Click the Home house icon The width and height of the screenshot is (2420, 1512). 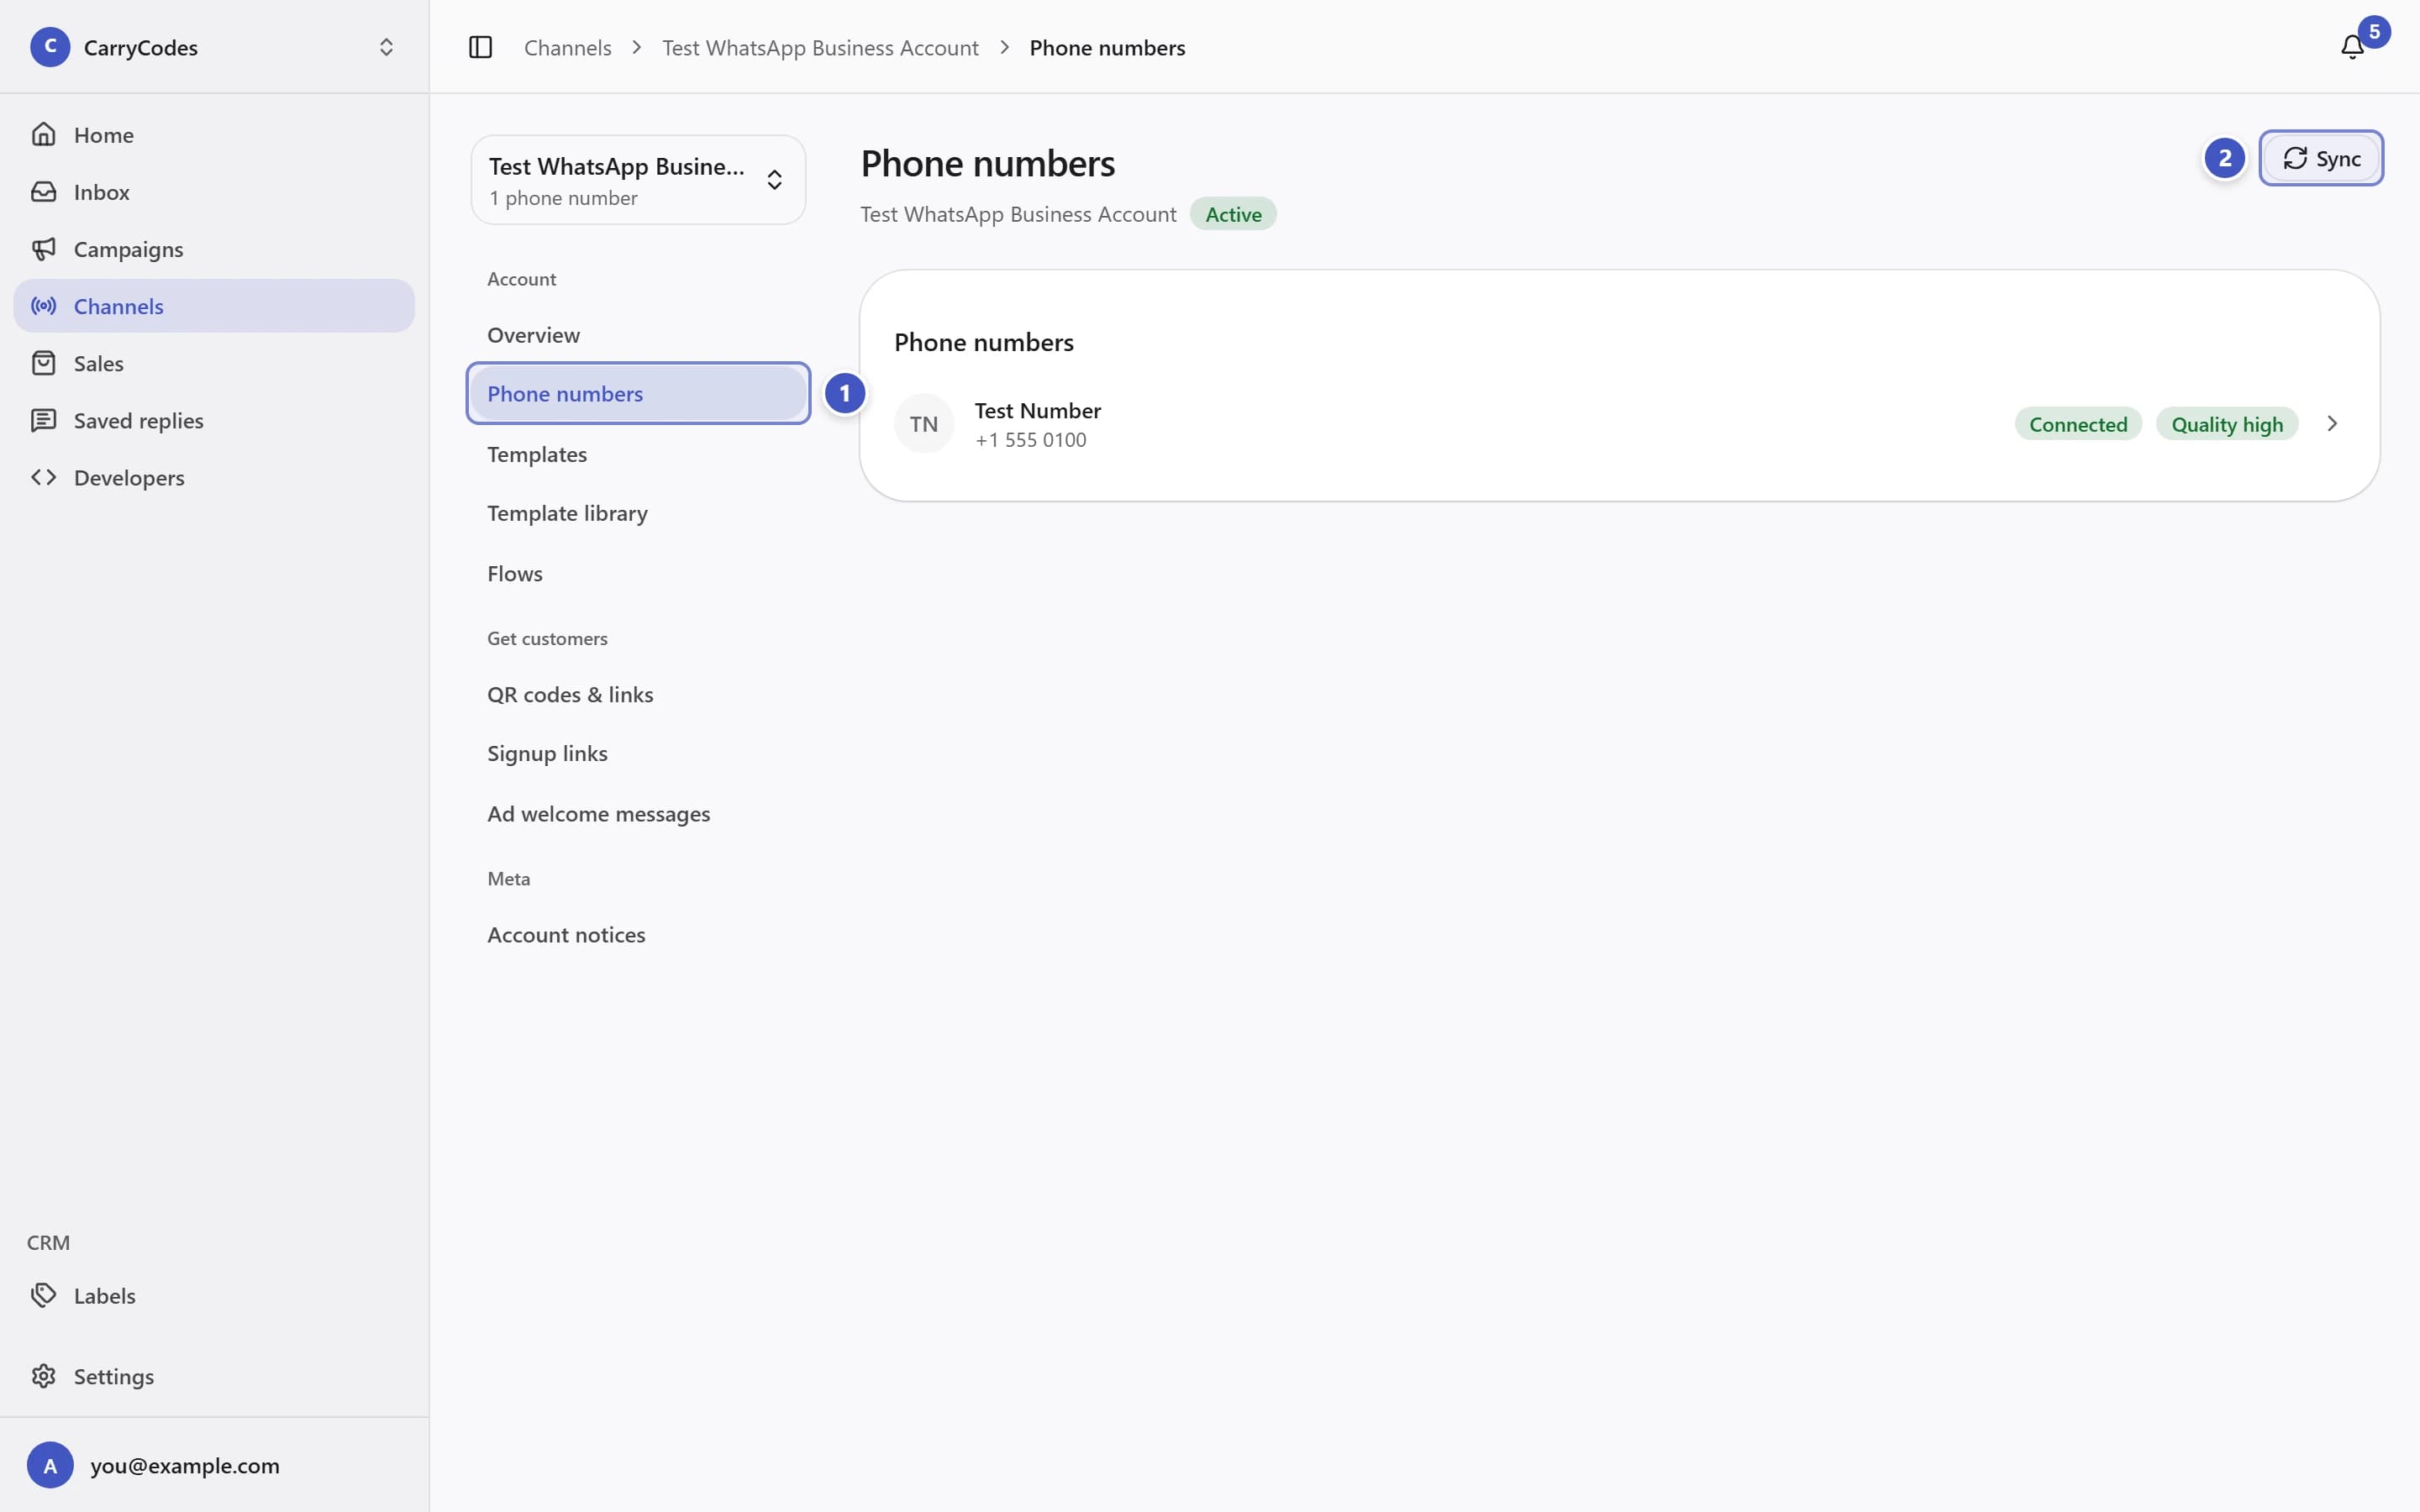(x=44, y=134)
